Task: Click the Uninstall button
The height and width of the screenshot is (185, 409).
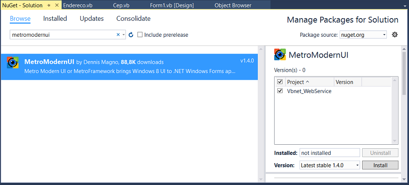Action: (x=380, y=153)
